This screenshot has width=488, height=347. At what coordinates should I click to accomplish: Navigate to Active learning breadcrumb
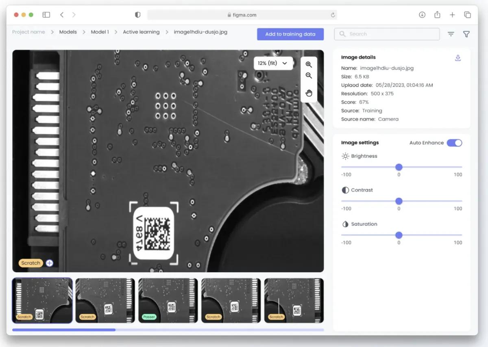(141, 32)
